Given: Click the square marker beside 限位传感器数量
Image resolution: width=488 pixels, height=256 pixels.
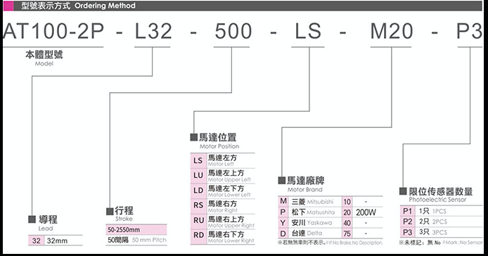Looking at the screenshot, I should pyautogui.click(x=403, y=191).
